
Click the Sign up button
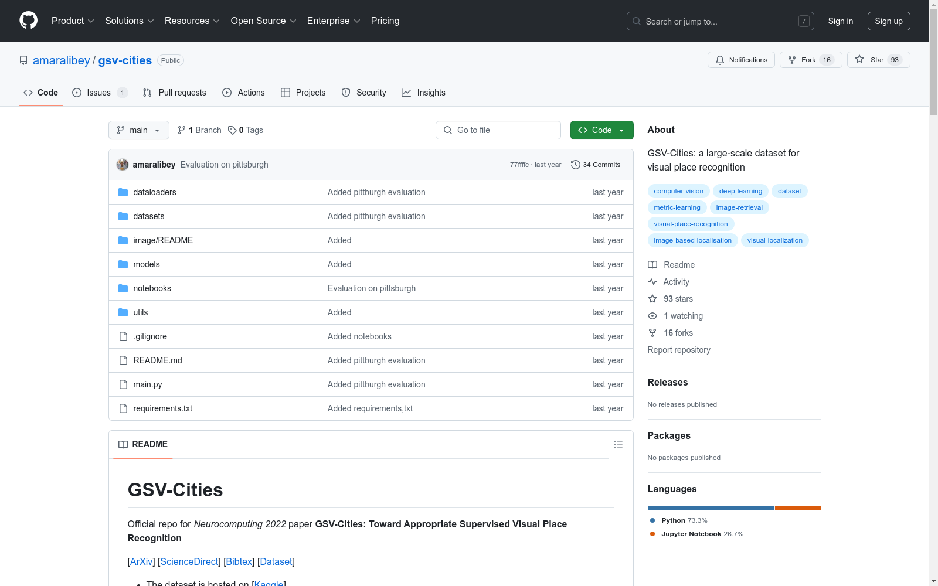(889, 21)
